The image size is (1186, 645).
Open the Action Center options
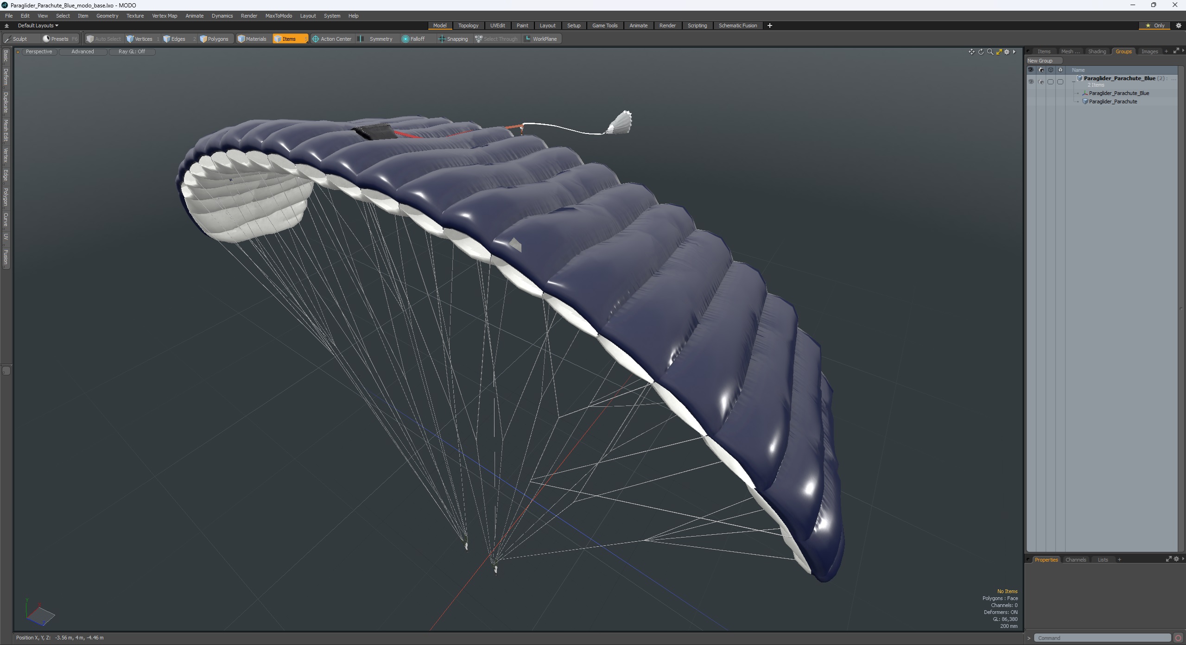click(332, 39)
